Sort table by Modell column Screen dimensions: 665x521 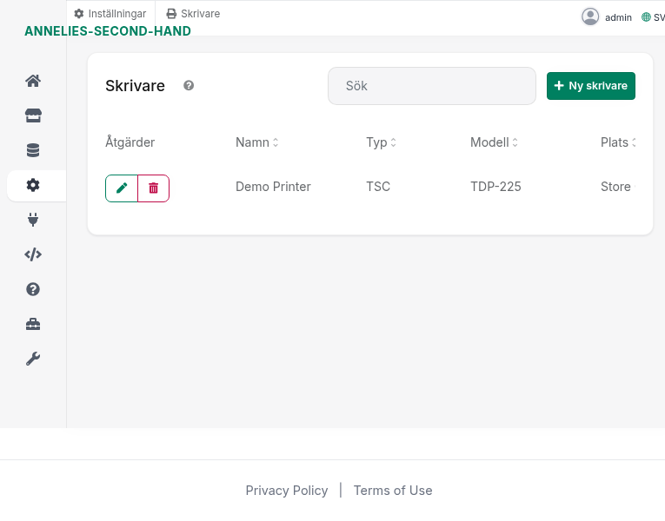click(x=494, y=142)
